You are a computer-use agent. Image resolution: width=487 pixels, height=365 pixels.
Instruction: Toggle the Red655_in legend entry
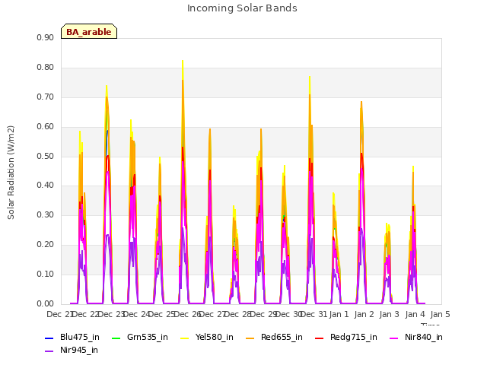[x=274, y=337]
